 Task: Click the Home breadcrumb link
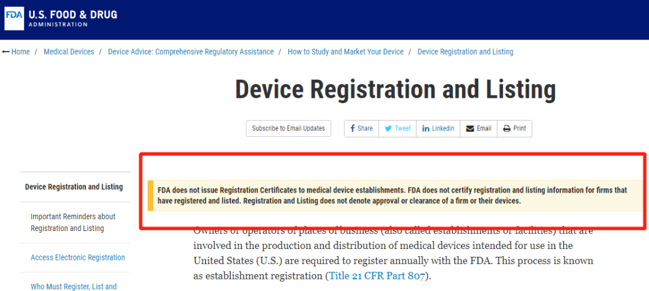pyautogui.click(x=20, y=52)
